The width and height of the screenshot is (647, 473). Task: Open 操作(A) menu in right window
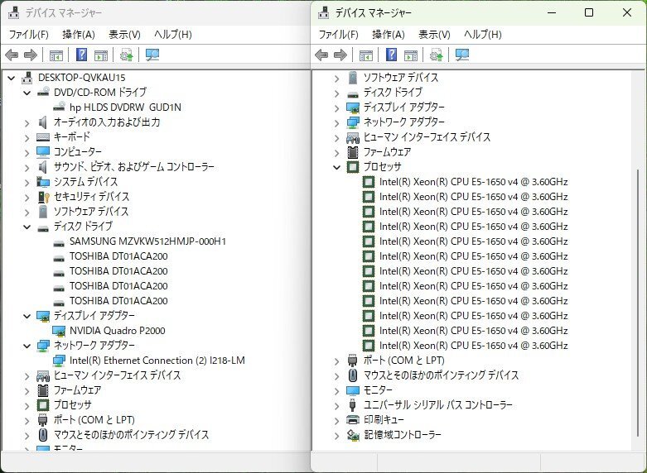(x=389, y=34)
